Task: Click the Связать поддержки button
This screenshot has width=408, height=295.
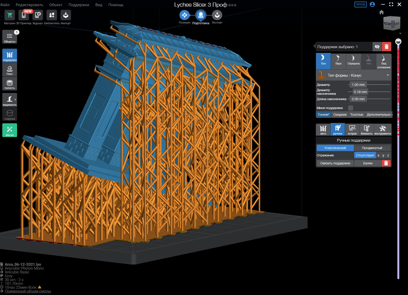Action: [335, 163]
